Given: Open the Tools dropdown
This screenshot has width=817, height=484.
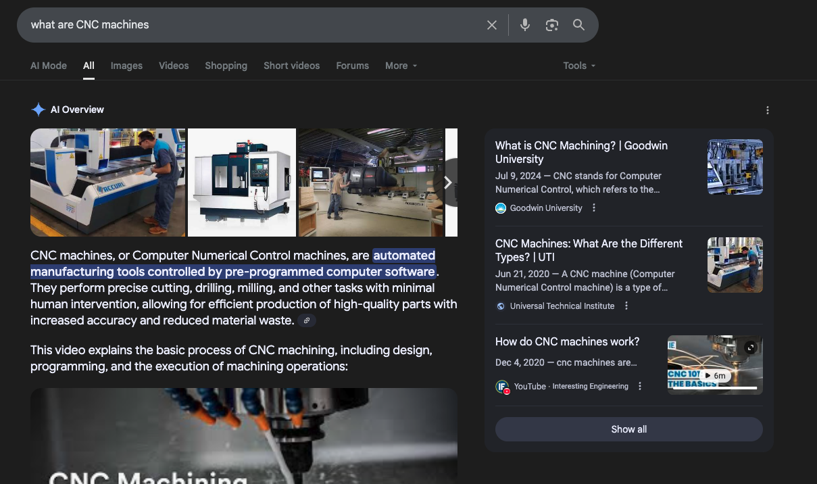Looking at the screenshot, I should (x=579, y=66).
